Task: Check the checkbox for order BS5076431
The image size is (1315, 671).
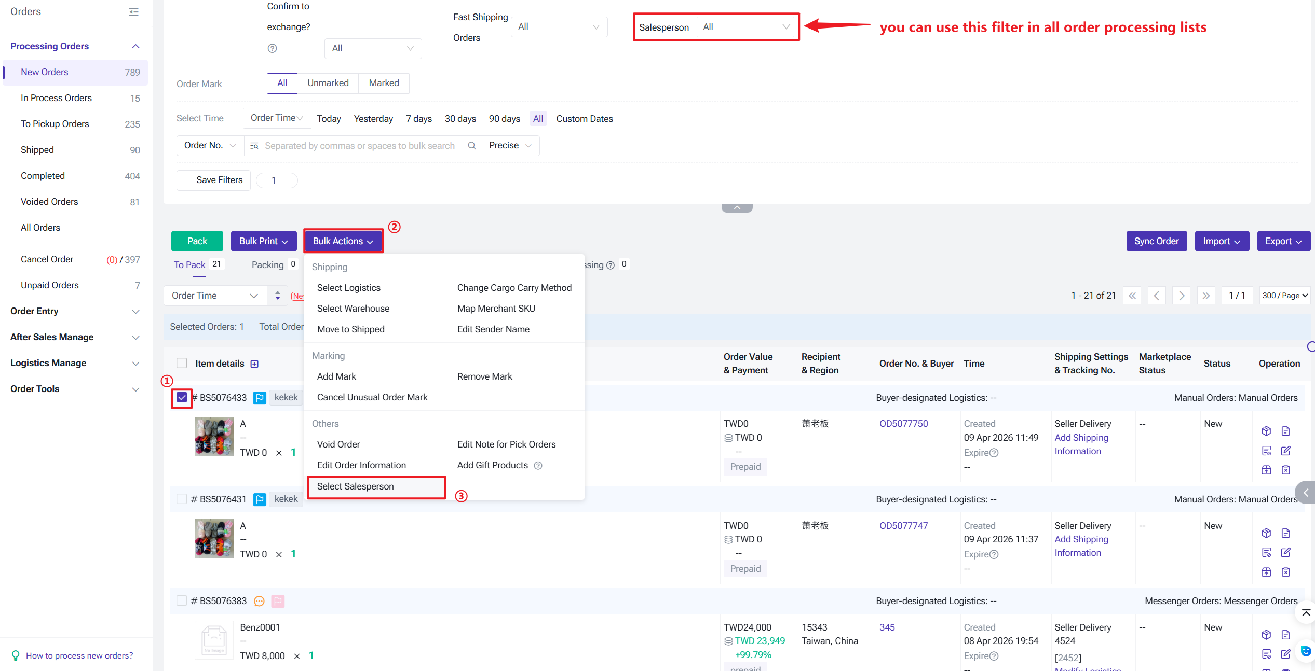Action: pos(182,499)
